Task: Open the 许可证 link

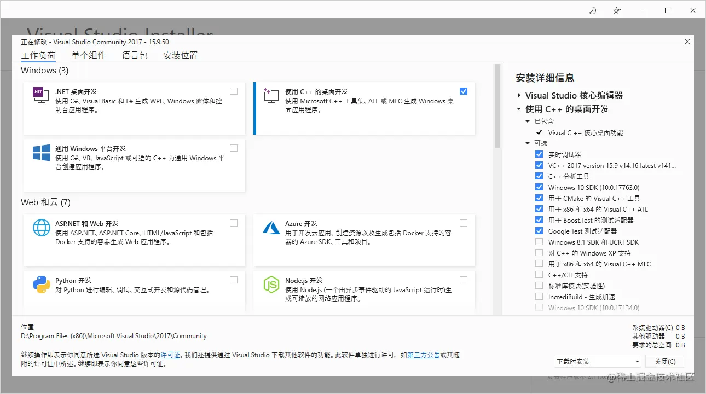Action: click(170, 355)
